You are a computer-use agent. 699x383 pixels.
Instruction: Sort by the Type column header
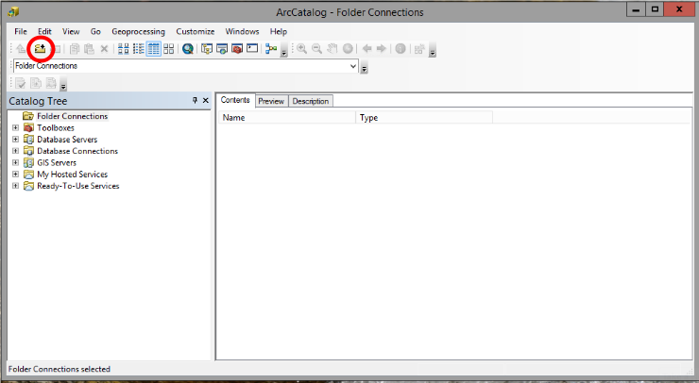(x=424, y=118)
